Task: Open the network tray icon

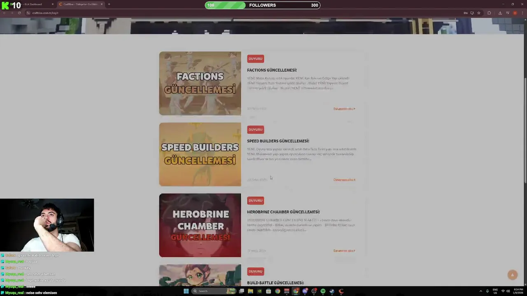Action: 503,291
